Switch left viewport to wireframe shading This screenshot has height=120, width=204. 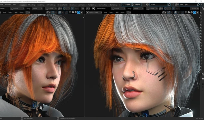[x=70, y=12]
